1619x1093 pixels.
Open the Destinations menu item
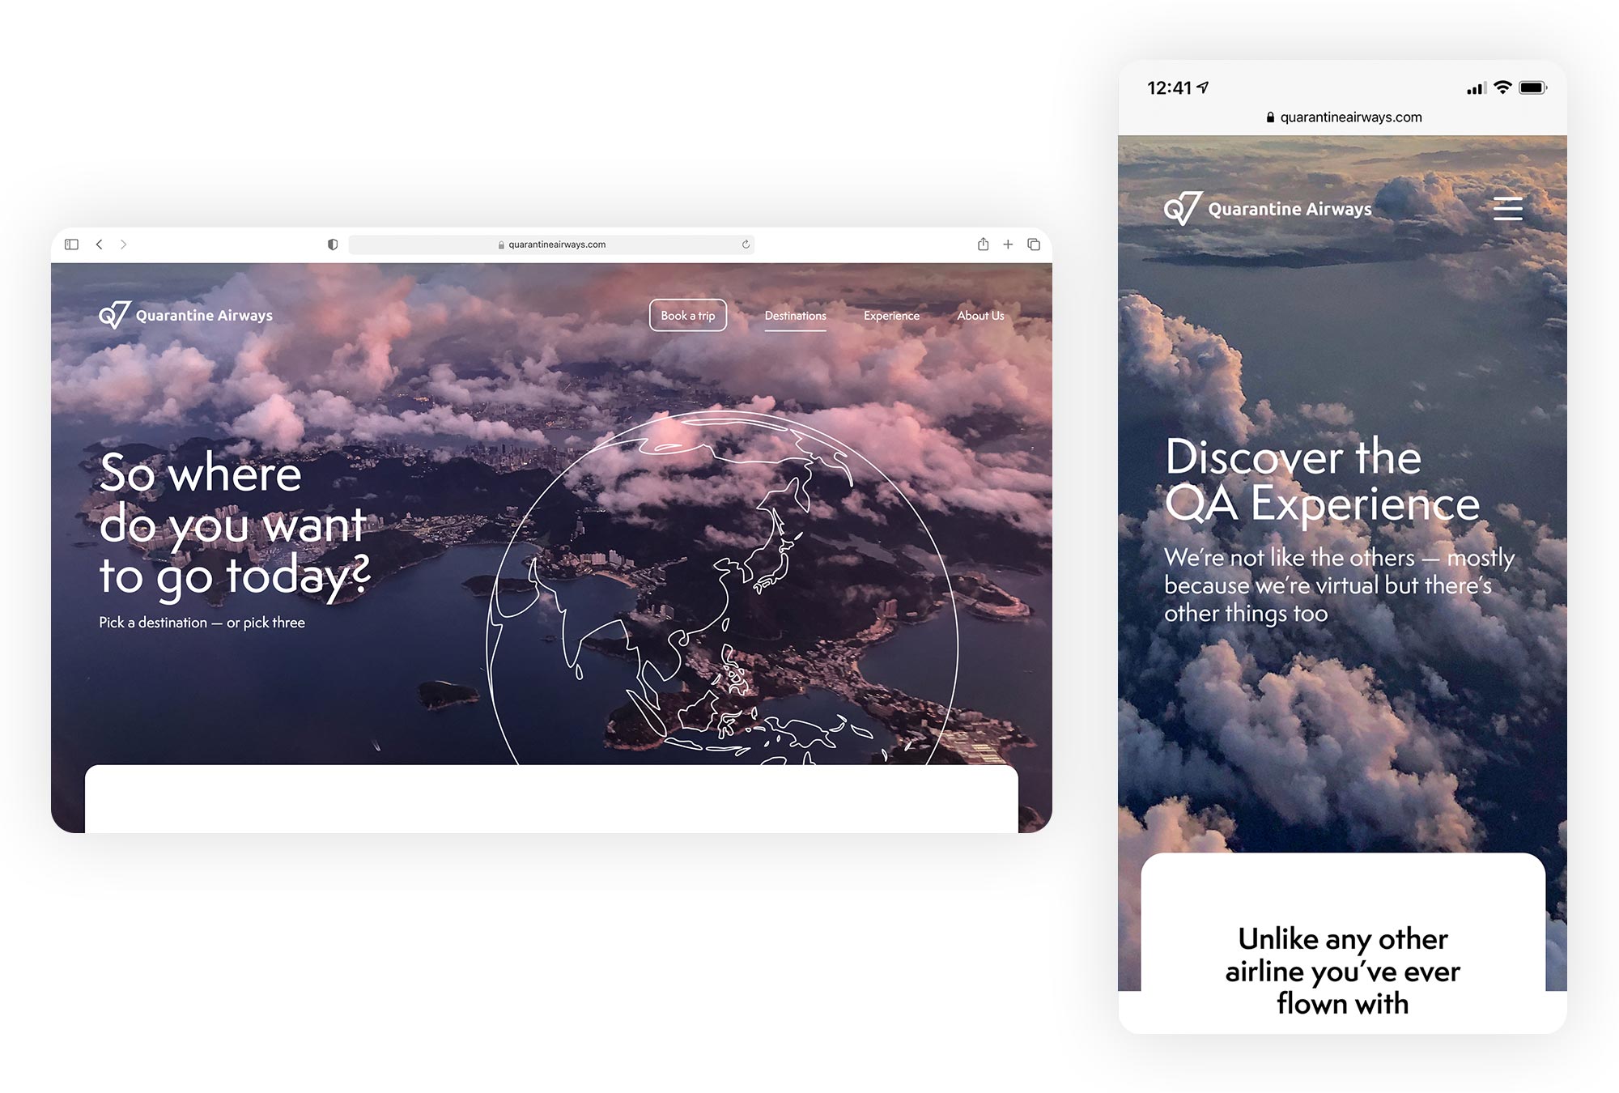793,316
